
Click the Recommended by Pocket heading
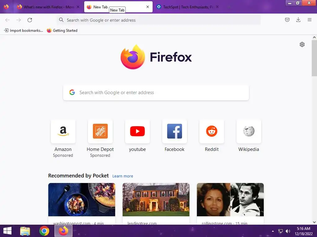click(78, 176)
